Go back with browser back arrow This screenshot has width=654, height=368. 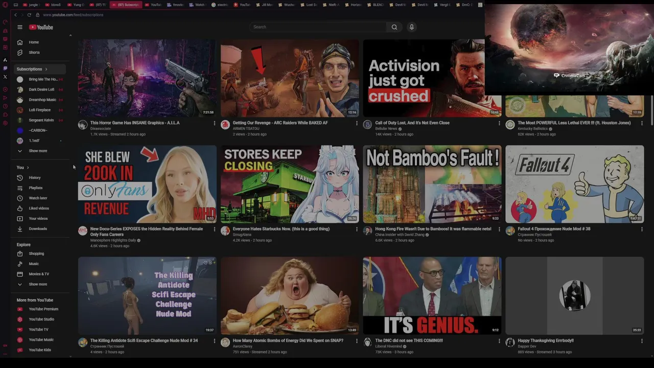15,15
